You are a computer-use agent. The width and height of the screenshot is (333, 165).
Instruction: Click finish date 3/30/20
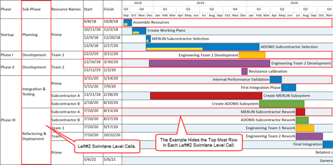(x=111, y=62)
